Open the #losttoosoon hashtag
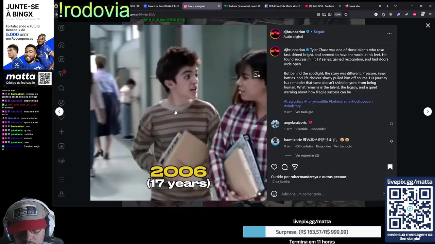 362,101
